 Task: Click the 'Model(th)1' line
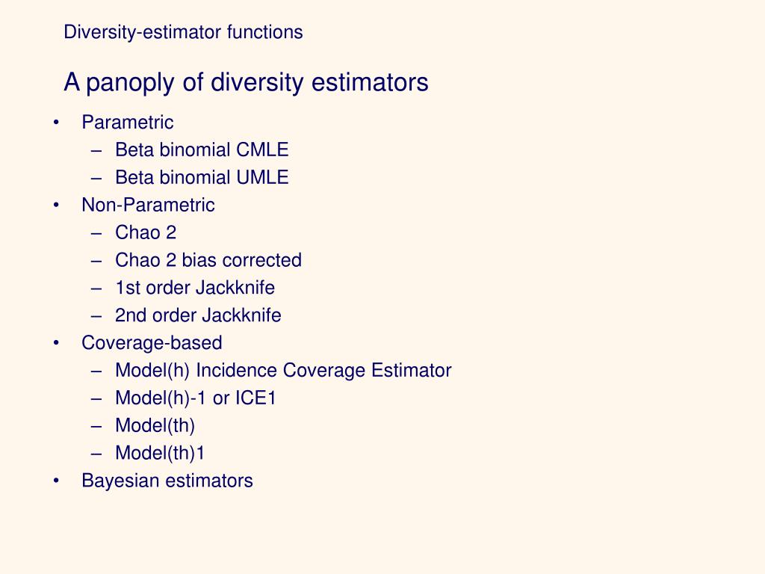(x=160, y=454)
